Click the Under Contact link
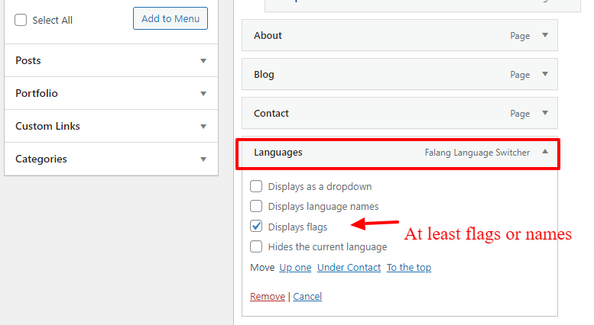The width and height of the screenshot is (594, 325). [x=349, y=268]
